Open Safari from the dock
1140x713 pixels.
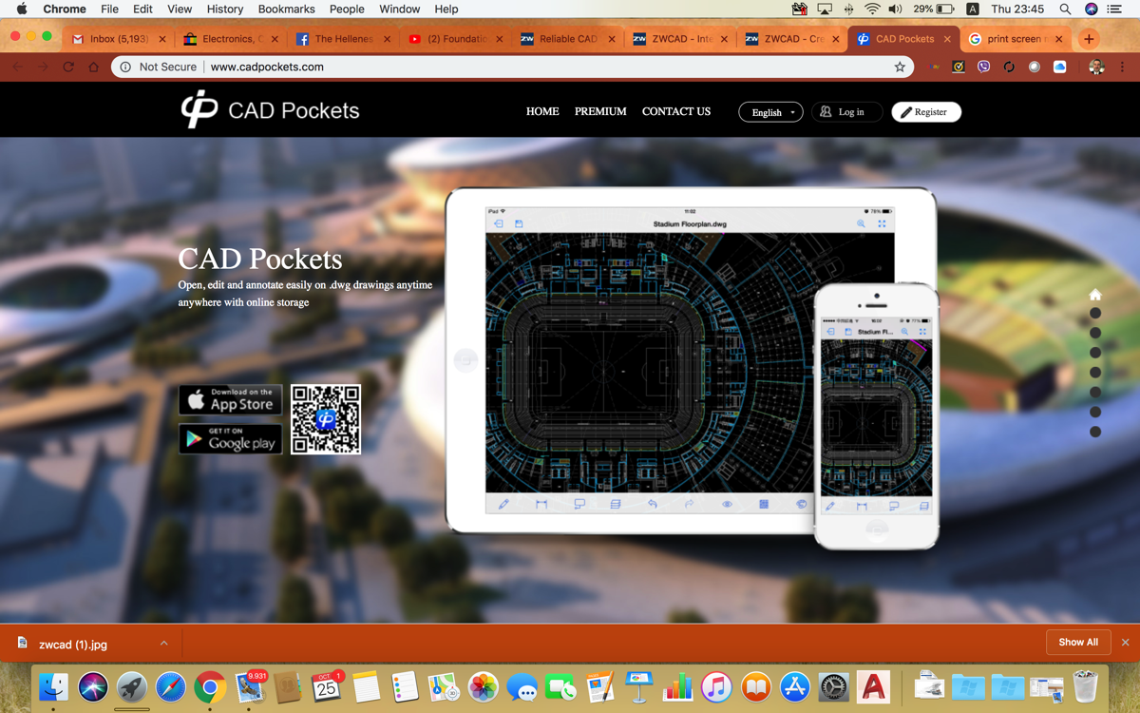pos(171,686)
